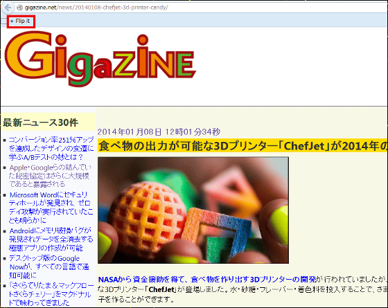Click the '+ Flip it' bookmarklet

click(x=20, y=21)
